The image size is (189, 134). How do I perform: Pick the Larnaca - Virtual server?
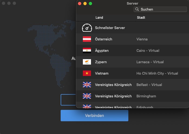point(150,62)
